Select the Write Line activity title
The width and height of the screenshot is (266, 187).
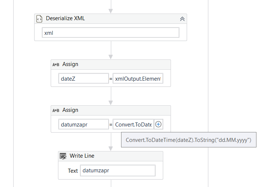point(82,156)
